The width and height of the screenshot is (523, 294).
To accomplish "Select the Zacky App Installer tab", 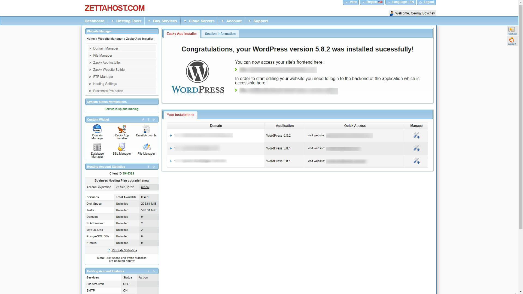I will pos(182,34).
